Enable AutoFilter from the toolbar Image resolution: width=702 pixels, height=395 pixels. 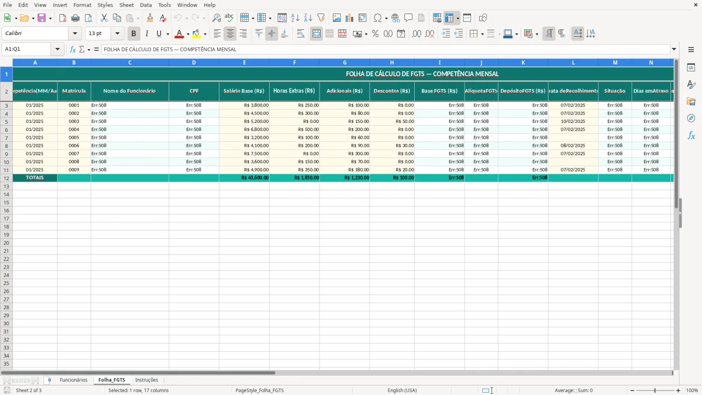(321, 17)
